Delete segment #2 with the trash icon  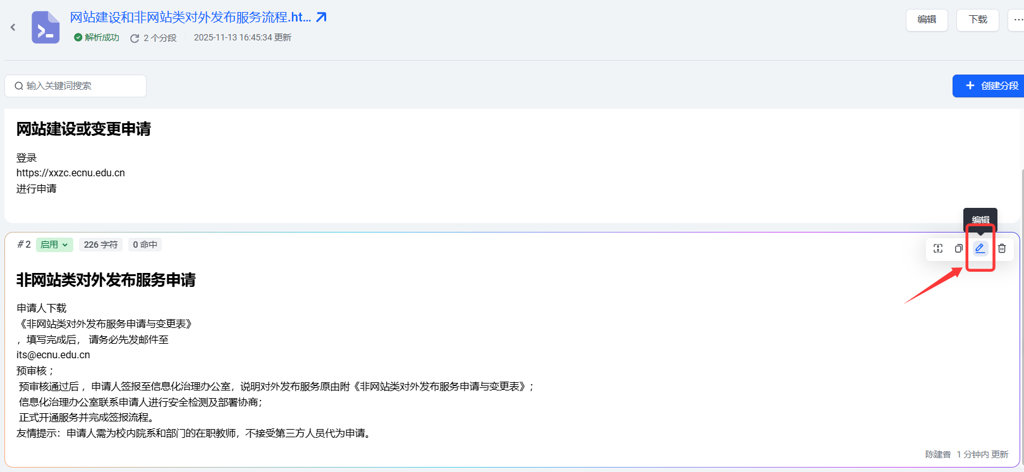pyautogui.click(x=1002, y=248)
